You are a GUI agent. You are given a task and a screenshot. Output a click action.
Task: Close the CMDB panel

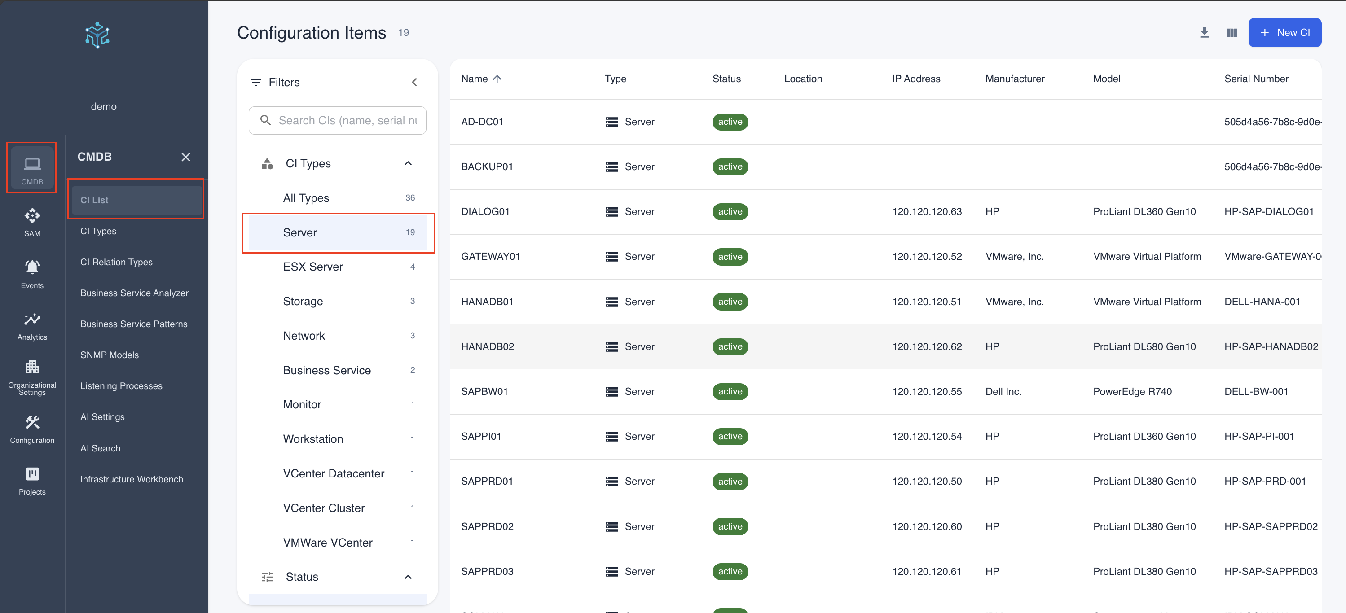point(186,157)
